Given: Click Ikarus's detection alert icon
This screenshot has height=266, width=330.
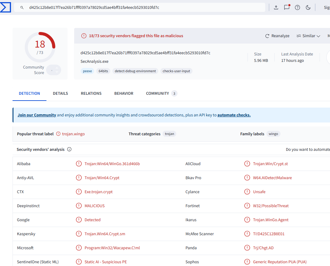Looking at the screenshot, I should click(x=247, y=220).
